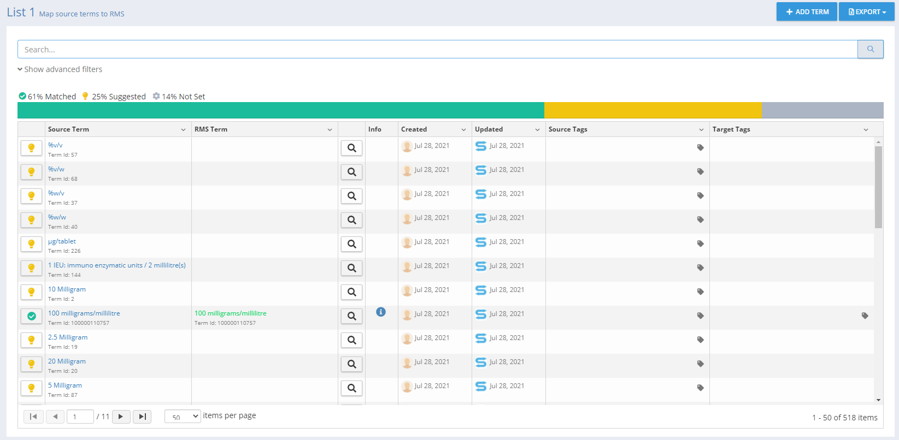Open the items per page dropdown
899x440 pixels.
click(x=183, y=417)
